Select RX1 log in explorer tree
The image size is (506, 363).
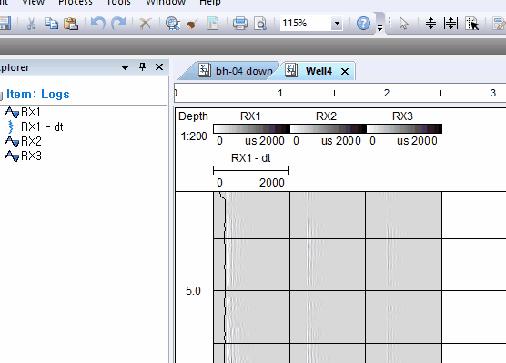tap(23, 112)
